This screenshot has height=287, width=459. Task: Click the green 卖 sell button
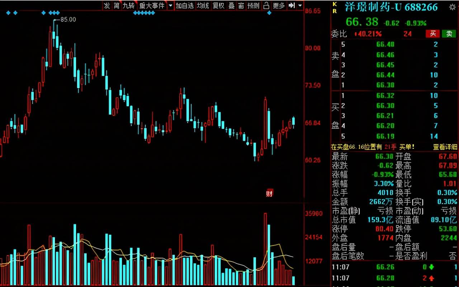pos(449,34)
